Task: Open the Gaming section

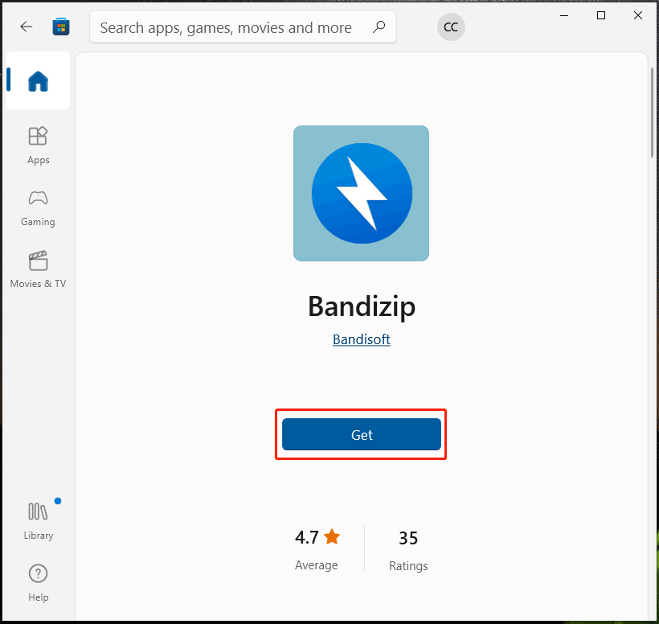Action: pos(39,208)
